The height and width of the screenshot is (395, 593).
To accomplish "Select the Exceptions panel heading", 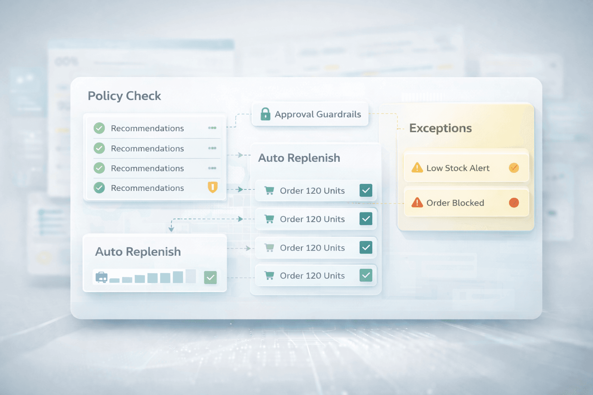I will pos(440,128).
